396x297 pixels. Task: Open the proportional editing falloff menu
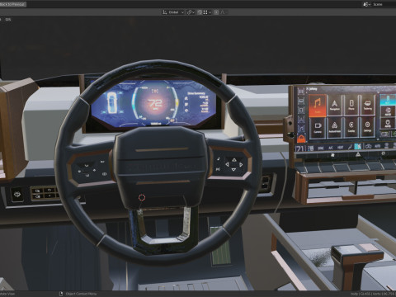224,12
